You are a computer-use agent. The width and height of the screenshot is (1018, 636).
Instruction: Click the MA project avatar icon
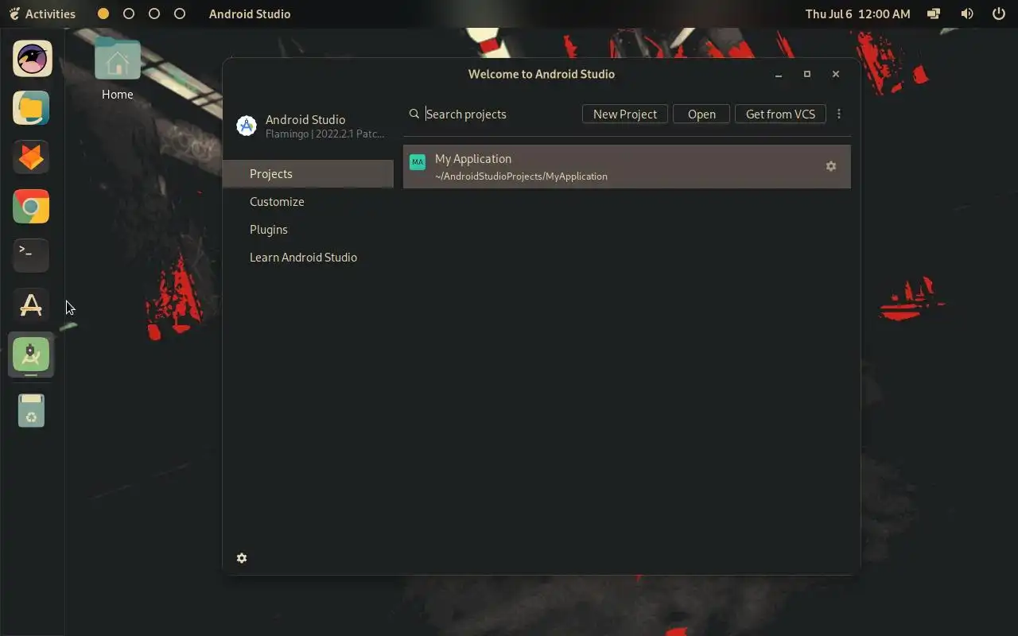click(417, 162)
